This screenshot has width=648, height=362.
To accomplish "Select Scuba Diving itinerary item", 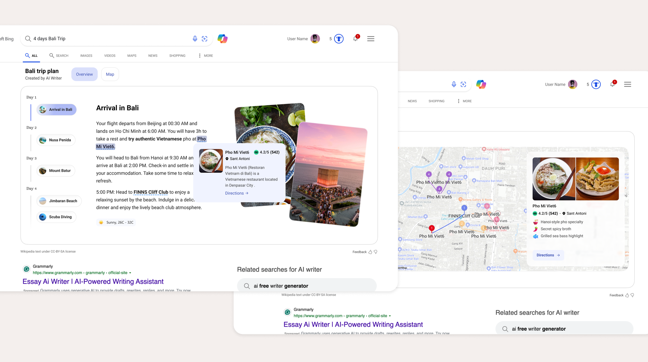I will click(56, 217).
